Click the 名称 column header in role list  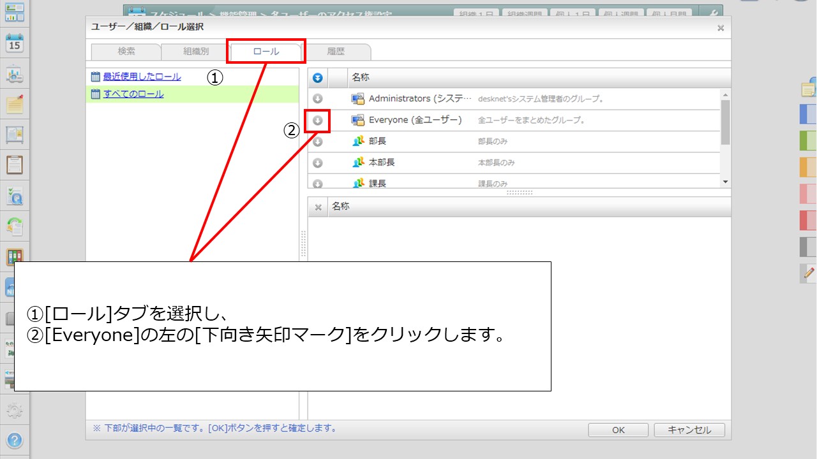(x=361, y=78)
